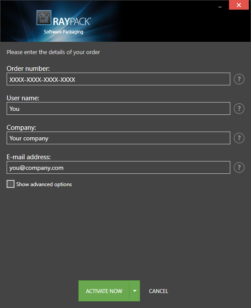The image size is (251, 308).
Task: Expand the Activate Now dropdown arrow
Action: point(135,291)
